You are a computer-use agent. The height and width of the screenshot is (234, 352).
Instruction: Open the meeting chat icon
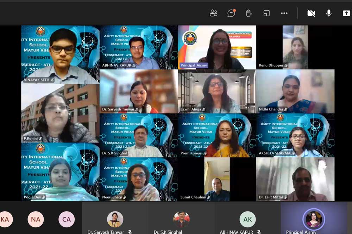point(231,13)
